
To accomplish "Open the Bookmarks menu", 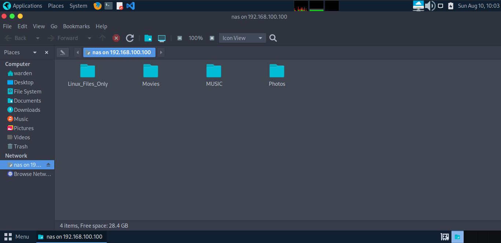I will (76, 26).
